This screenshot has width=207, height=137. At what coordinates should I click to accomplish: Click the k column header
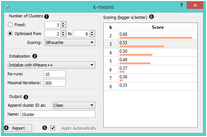(x=111, y=27)
